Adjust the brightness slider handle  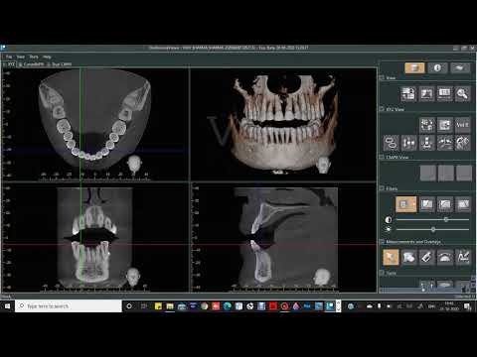433,229
